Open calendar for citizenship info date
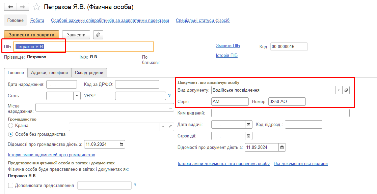The width and height of the screenshot is (377, 194). point(122,144)
